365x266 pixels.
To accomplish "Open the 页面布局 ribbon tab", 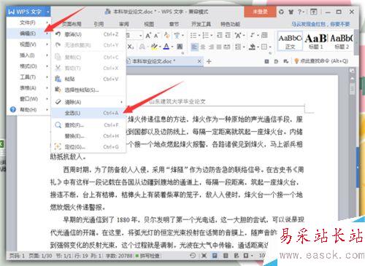I will point(71,24).
